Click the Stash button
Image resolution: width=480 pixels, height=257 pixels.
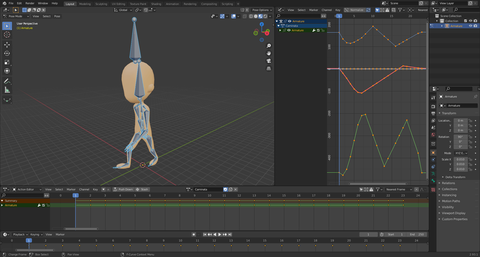click(x=142, y=189)
